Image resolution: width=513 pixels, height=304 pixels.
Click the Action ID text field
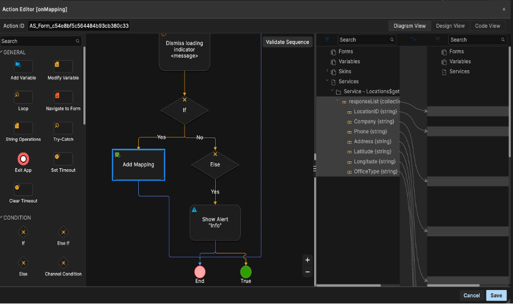click(x=79, y=26)
